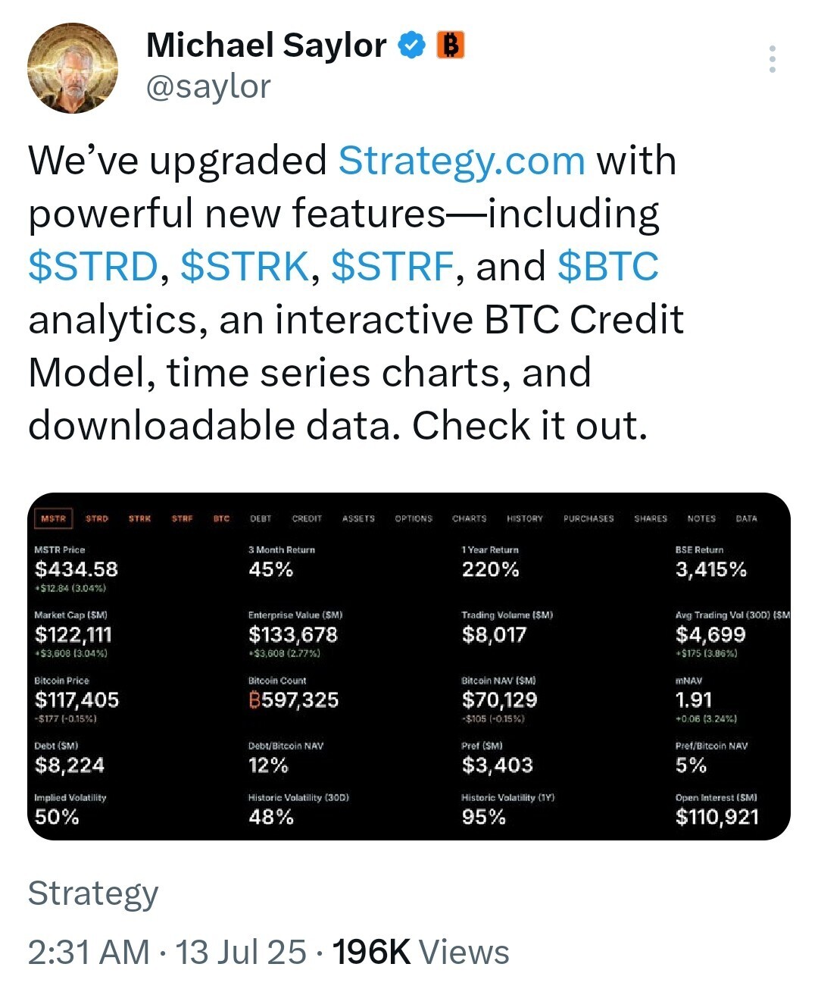Viewport: 818px width, 992px height.
Task: Tap the Michael Saylor display name
Action: 267,45
